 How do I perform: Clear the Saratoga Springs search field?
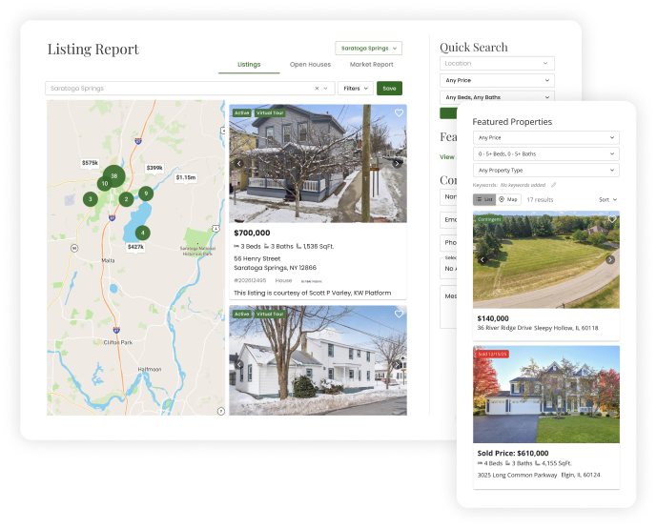[x=317, y=88]
